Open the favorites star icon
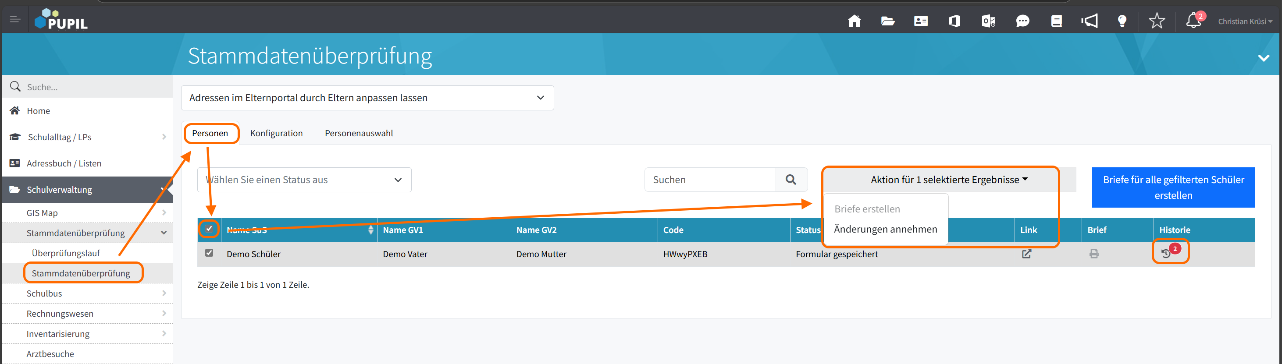The height and width of the screenshot is (364, 1282). [1156, 21]
